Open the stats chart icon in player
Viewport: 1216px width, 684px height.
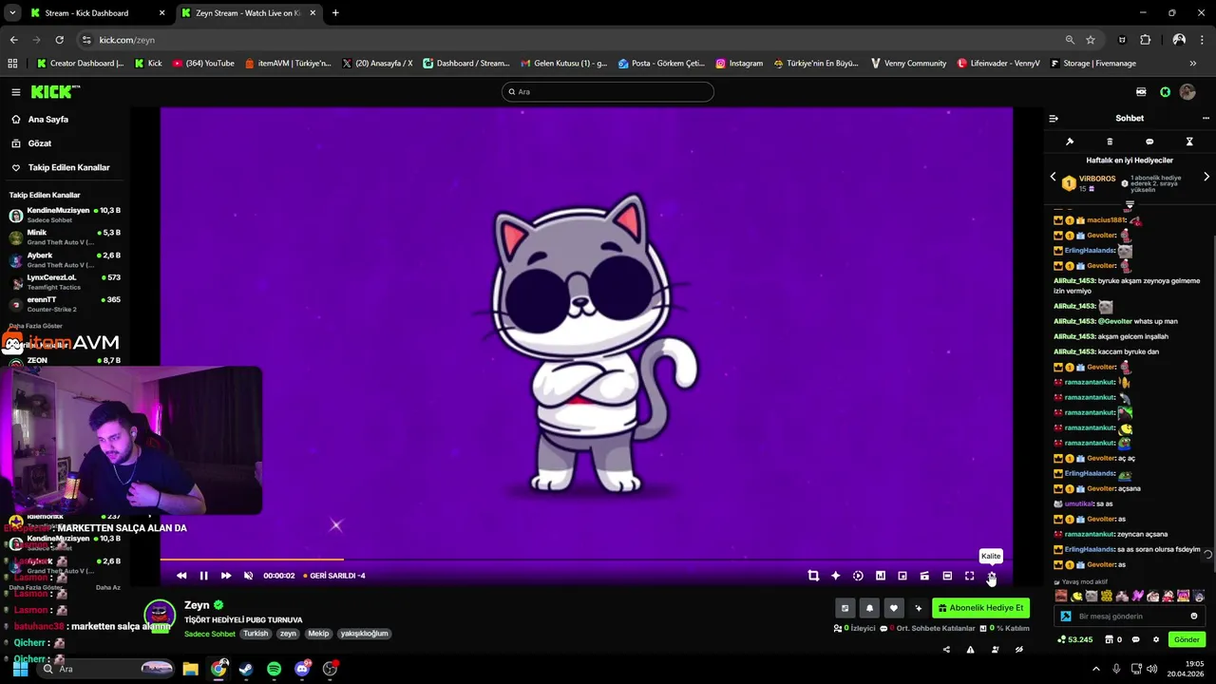tap(881, 576)
